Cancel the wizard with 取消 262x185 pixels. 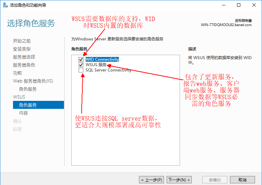pyautogui.click(x=242, y=180)
